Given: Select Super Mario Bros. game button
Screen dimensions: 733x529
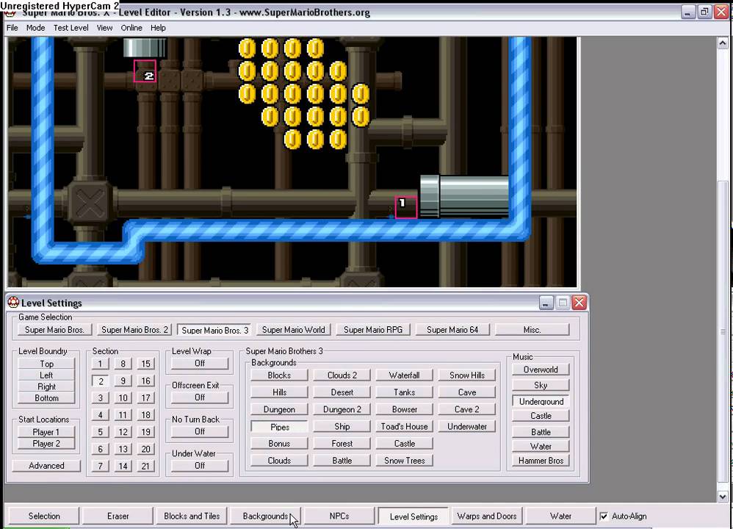Looking at the screenshot, I should pos(54,330).
